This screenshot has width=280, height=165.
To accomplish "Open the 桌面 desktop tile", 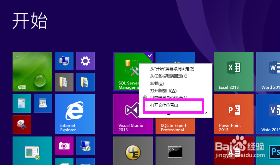I will [32, 72].
